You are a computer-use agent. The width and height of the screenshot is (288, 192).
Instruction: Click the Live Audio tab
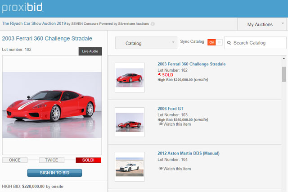tap(90, 51)
